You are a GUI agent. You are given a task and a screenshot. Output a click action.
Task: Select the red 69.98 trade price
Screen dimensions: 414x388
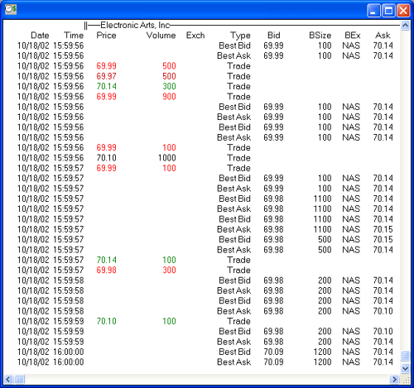coord(106,270)
